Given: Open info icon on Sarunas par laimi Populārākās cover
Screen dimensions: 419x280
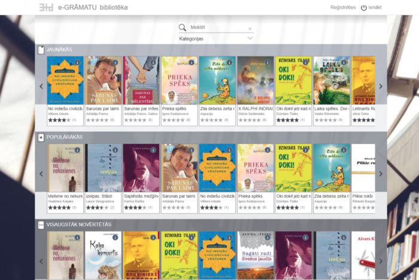Looking at the screenshot, I should [x=192, y=150].
